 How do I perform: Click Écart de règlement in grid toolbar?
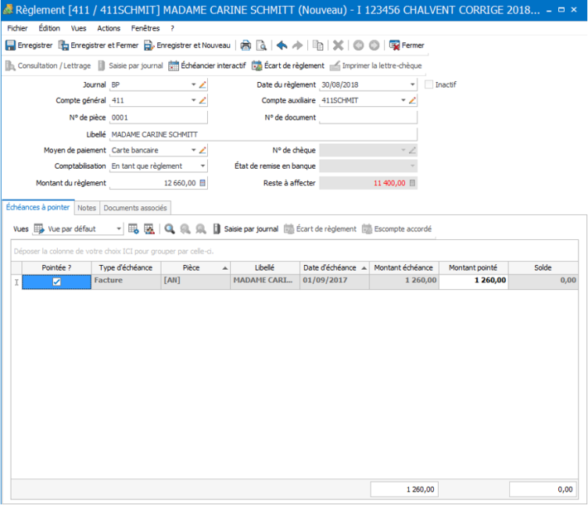(320, 229)
